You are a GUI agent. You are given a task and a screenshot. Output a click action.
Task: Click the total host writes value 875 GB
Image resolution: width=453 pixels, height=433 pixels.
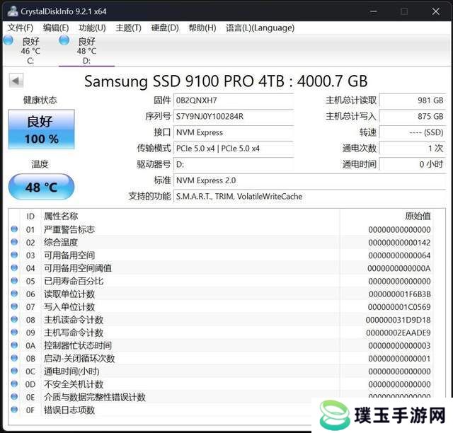pos(412,117)
